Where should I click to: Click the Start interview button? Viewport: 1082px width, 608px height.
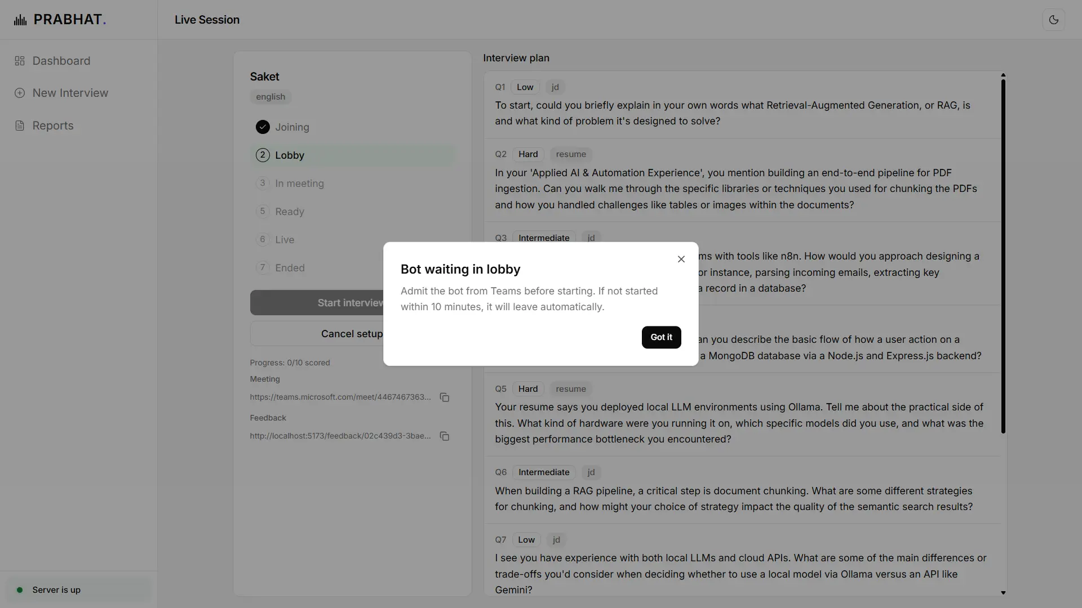(x=317, y=303)
